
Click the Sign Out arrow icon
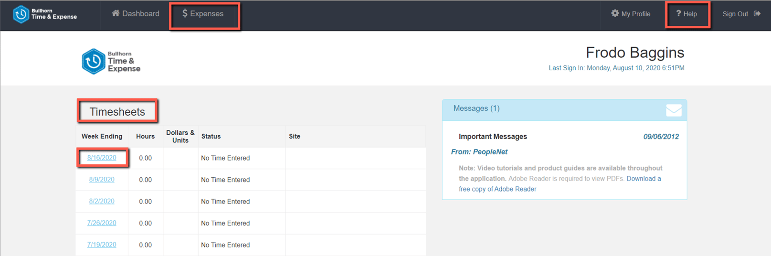pos(757,13)
